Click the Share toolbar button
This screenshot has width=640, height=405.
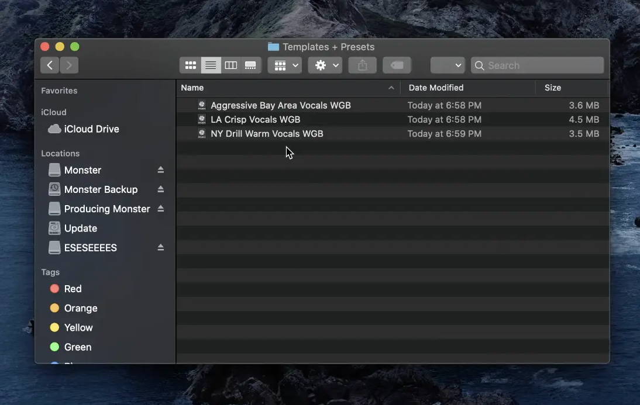(363, 65)
